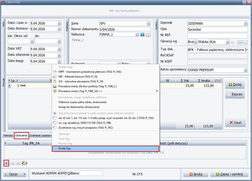Open the Dziennik dropdown list
This screenshot has width=252, height=181.
[x=245, y=24]
